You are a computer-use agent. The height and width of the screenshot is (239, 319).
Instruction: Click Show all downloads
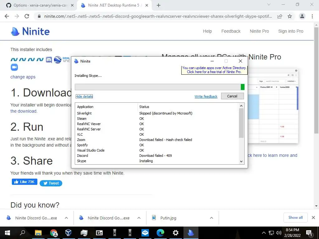pyautogui.click(x=295, y=218)
